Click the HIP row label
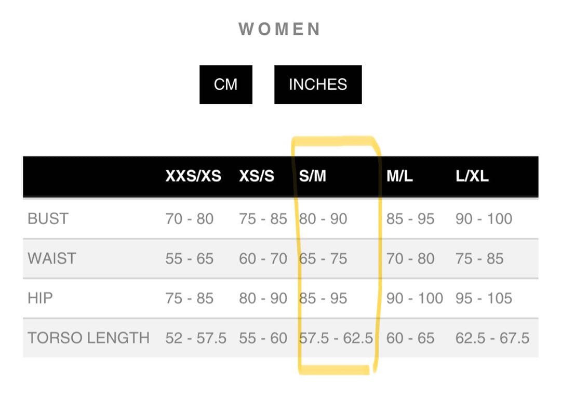Screen dimensions: 561x401 tap(40, 298)
